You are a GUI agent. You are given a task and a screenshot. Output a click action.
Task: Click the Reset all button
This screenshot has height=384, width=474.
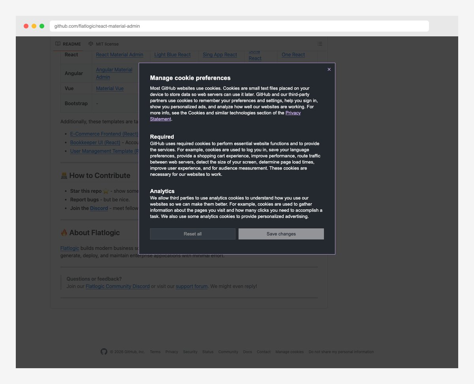(192, 234)
